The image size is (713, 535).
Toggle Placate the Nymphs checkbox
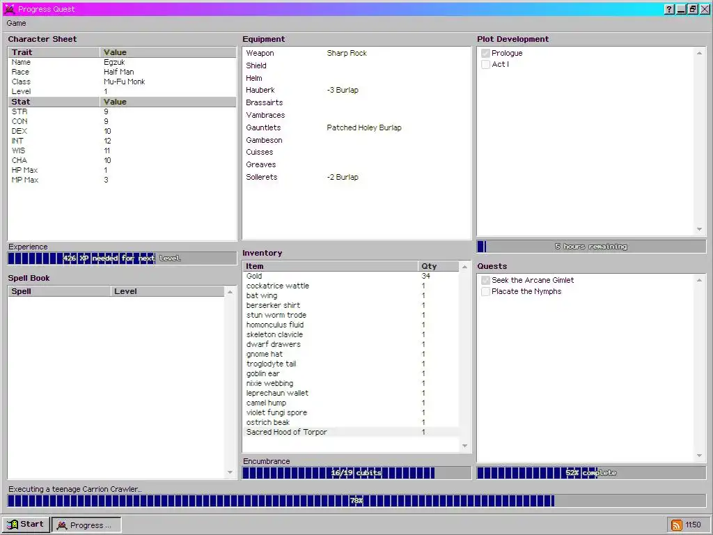point(485,292)
